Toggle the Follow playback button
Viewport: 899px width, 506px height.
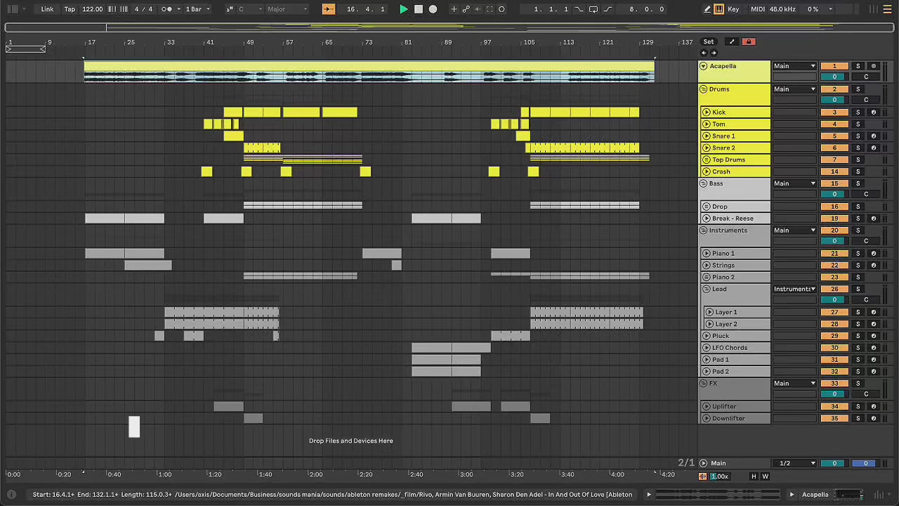point(328,9)
